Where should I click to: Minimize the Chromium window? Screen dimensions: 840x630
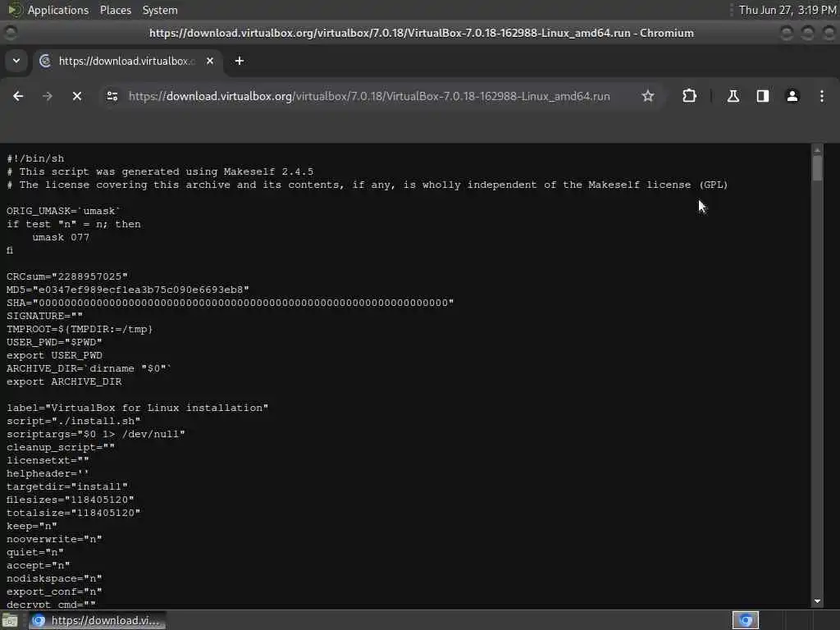pos(787,33)
